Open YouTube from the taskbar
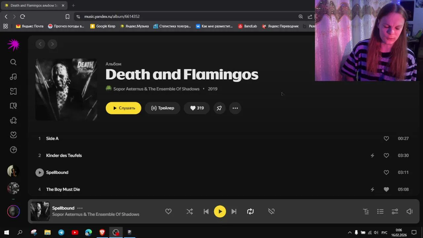The height and width of the screenshot is (238, 423). [x=75, y=232]
